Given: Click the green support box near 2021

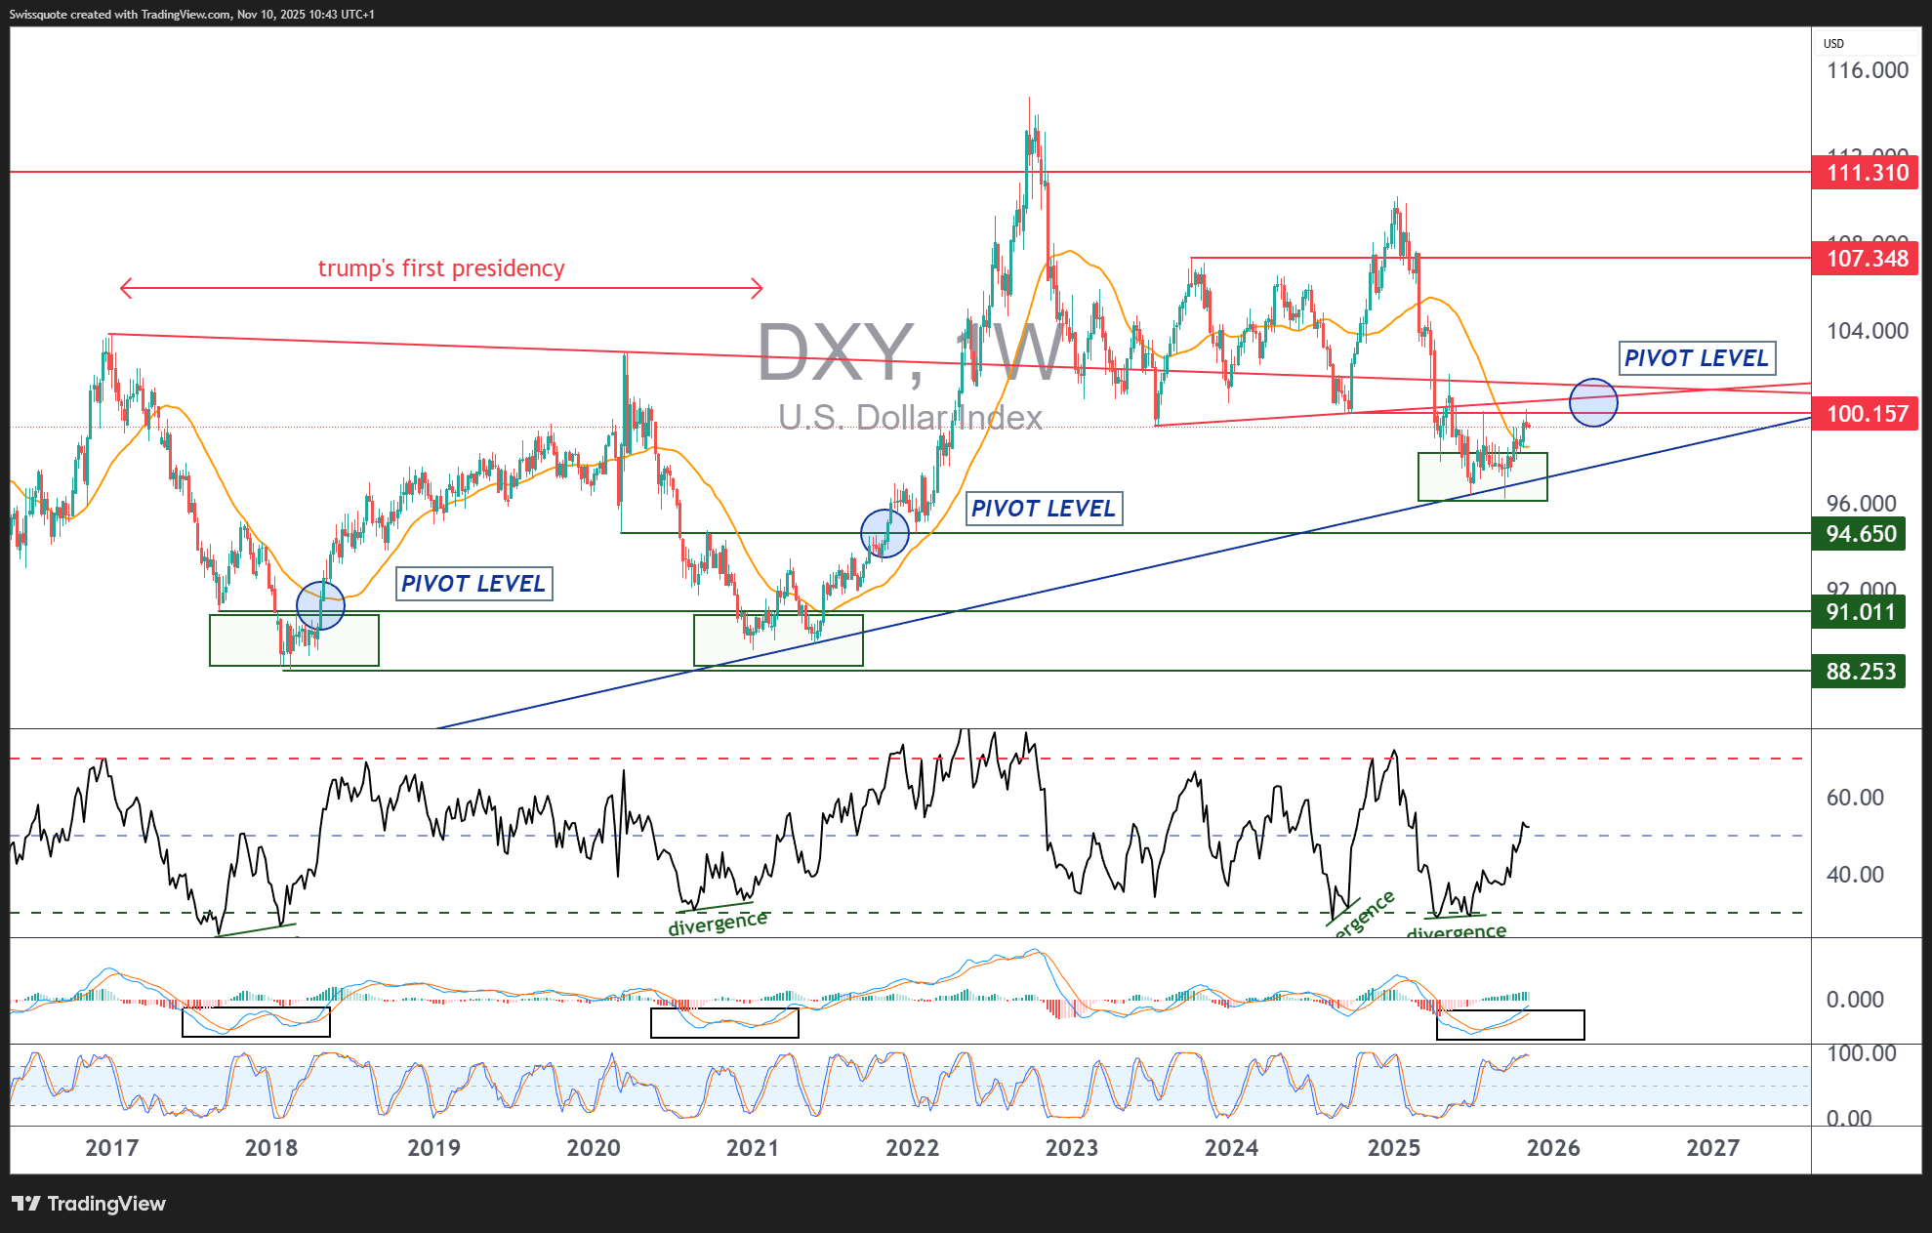Looking at the screenshot, I should pos(778,640).
